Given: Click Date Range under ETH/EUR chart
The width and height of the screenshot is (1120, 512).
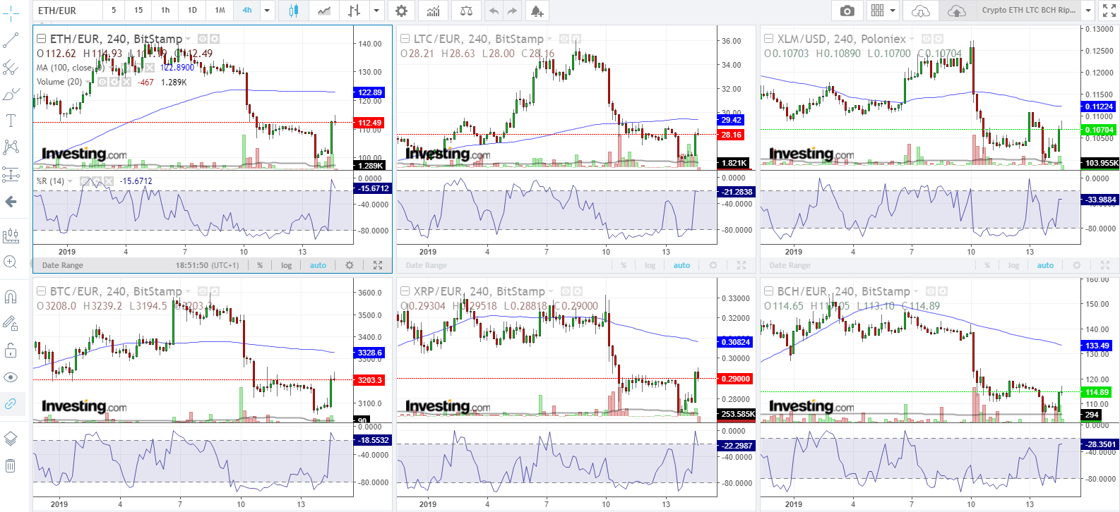Looking at the screenshot, I should point(63,265).
